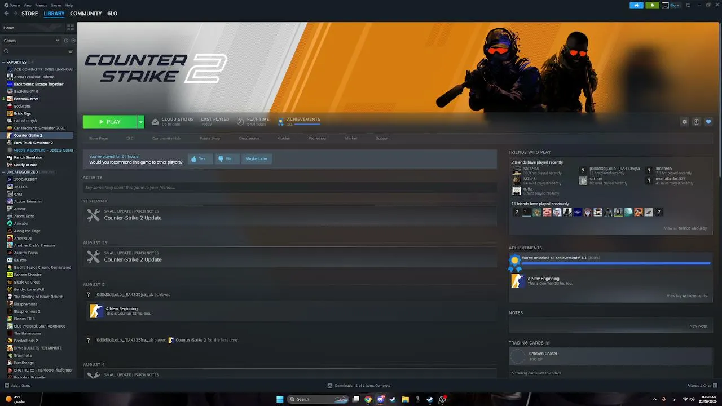The height and width of the screenshot is (406, 722).
Task: Collapse the UNCATEGORIZED category
Action: pos(3,172)
